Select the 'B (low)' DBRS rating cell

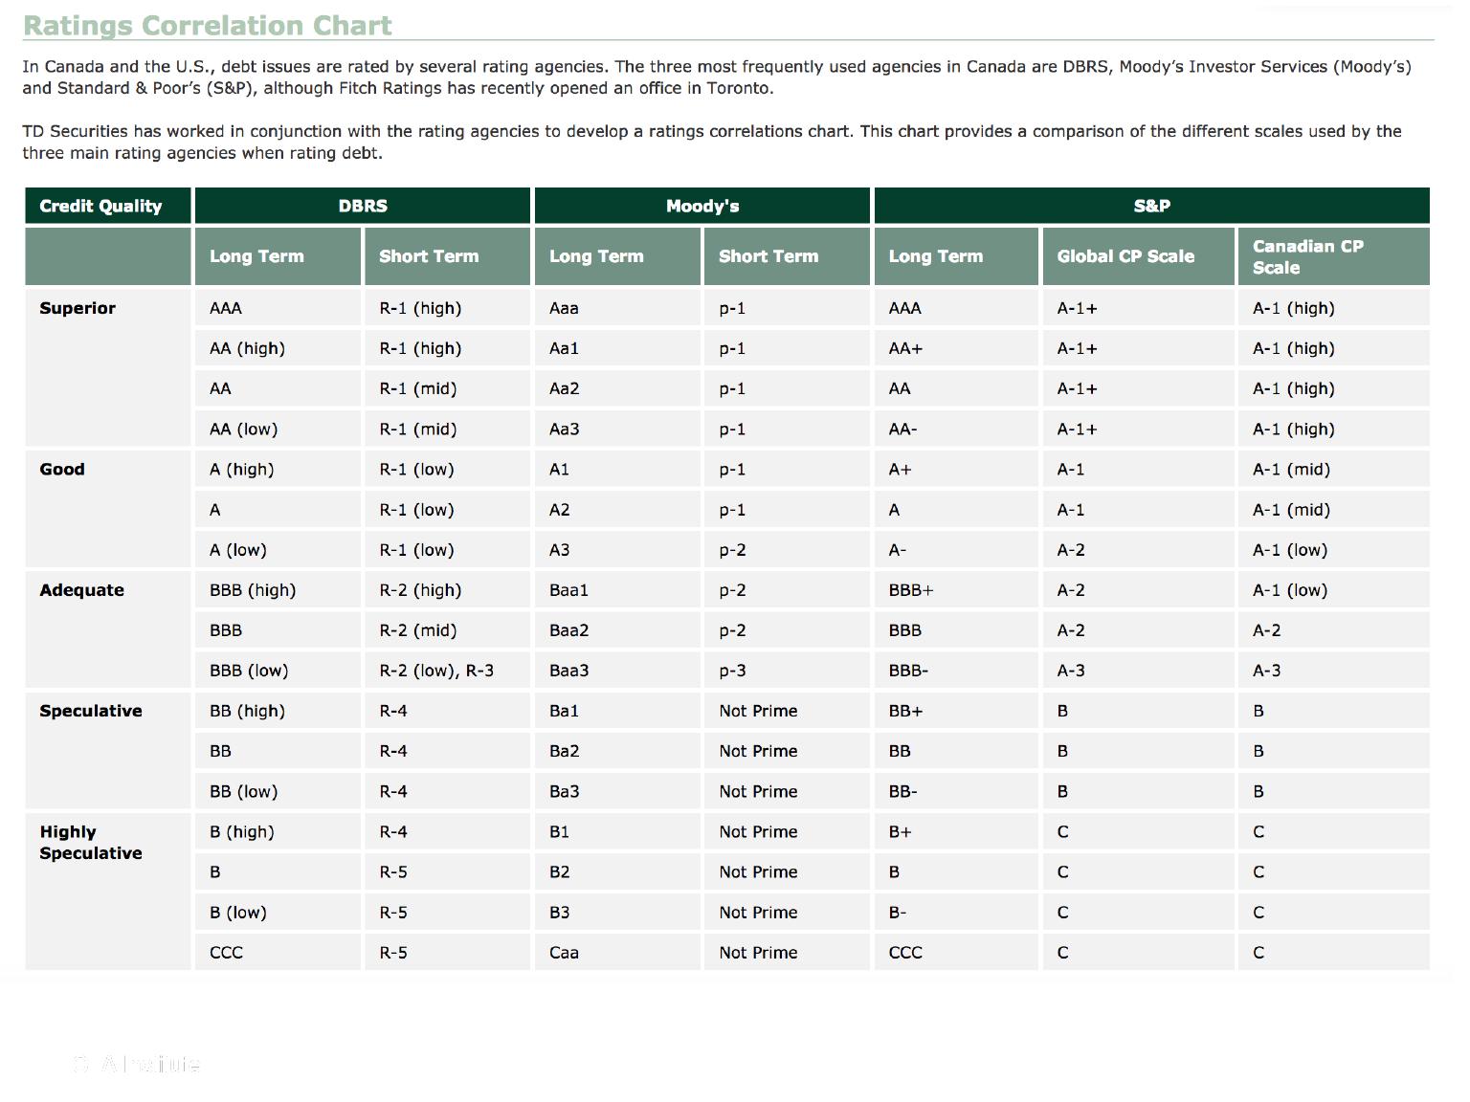coord(278,913)
